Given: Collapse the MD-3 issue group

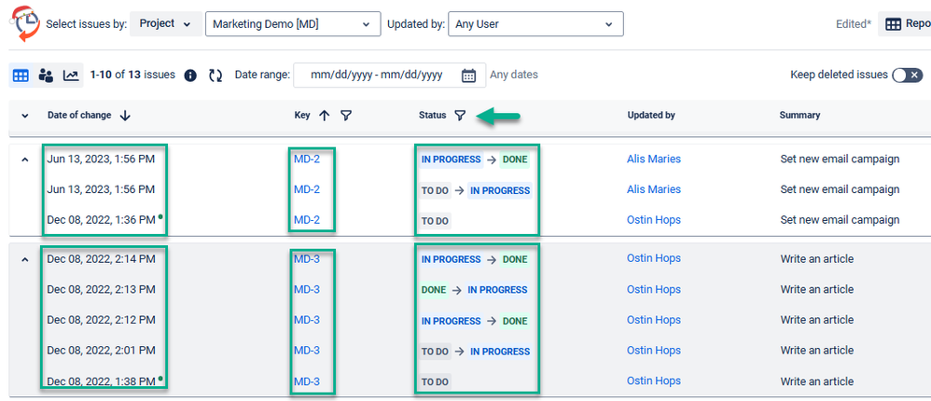Looking at the screenshot, I should (x=25, y=259).
